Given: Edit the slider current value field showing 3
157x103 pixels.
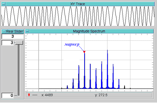Looking at the screenshot, I should (13, 36).
